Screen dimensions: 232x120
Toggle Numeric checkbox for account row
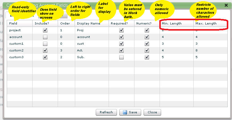click(x=147, y=37)
